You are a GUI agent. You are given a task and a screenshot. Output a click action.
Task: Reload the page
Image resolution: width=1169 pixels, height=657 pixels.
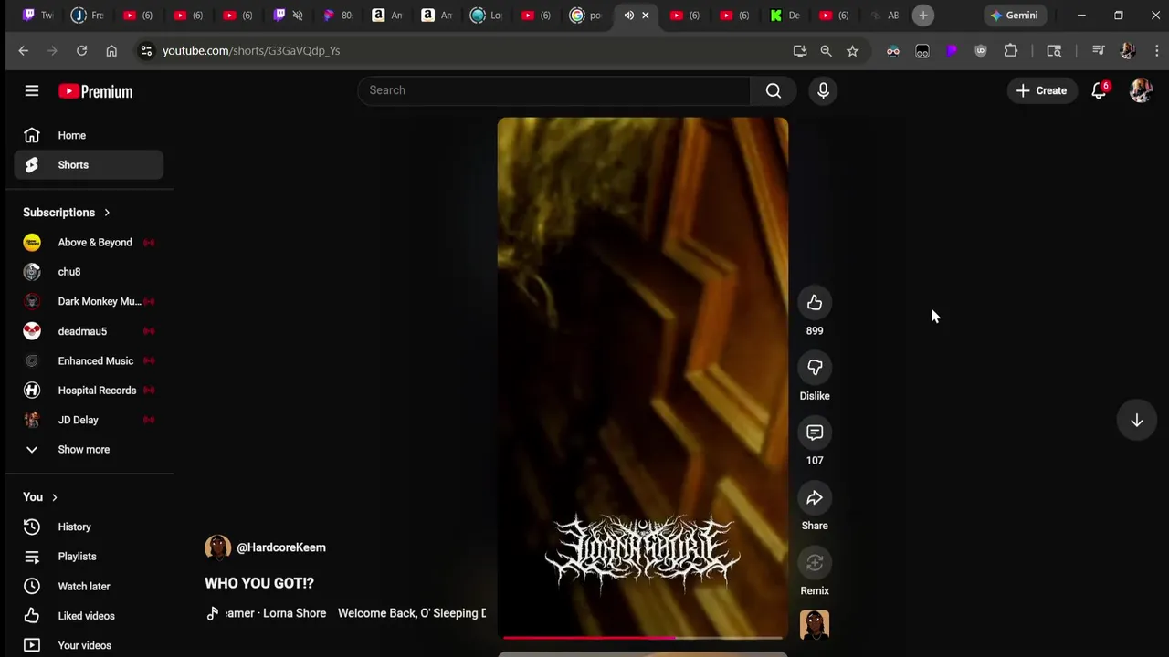(81, 51)
